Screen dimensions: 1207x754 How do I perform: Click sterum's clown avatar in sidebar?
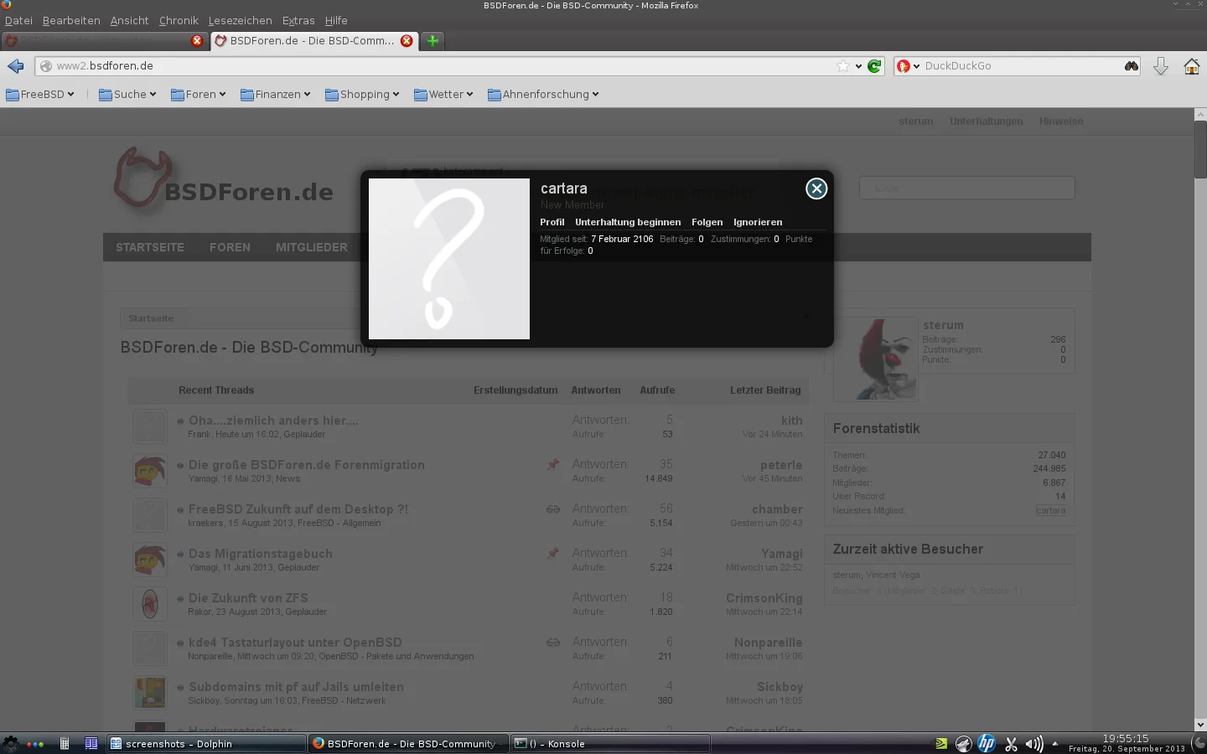[x=876, y=359]
